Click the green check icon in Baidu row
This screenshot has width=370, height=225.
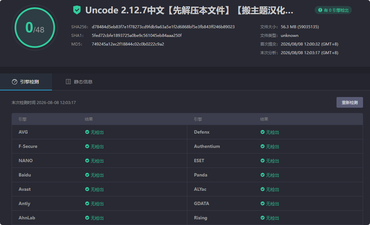click(87, 175)
